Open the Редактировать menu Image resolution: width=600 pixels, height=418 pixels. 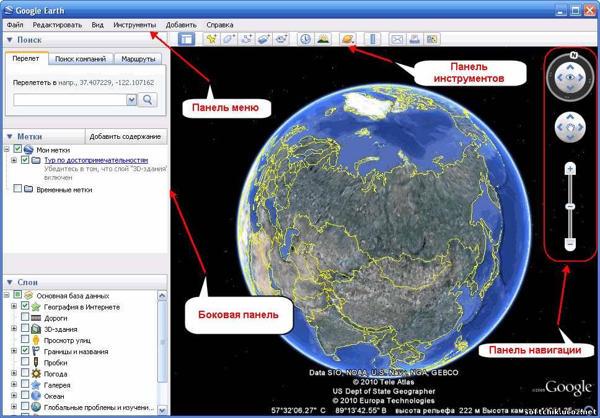(58, 25)
